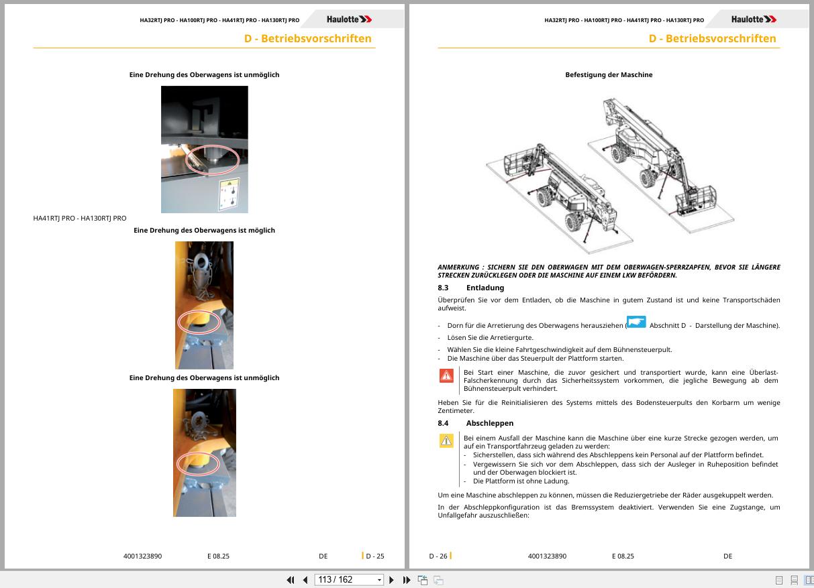This screenshot has width=814, height=588.
Task: Click heading '8.3 Entladung'
Action: (x=471, y=288)
